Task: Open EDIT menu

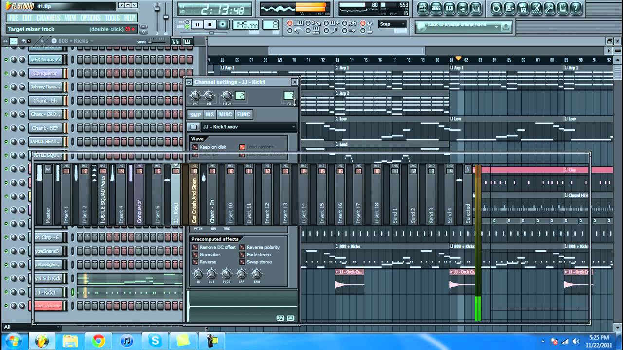Action: tap(28, 18)
